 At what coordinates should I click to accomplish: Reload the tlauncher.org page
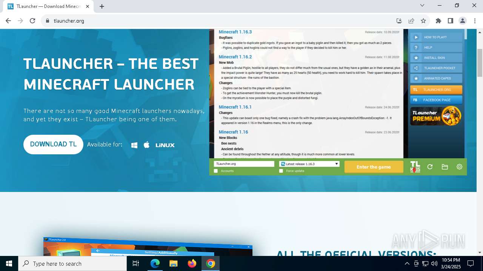32,21
